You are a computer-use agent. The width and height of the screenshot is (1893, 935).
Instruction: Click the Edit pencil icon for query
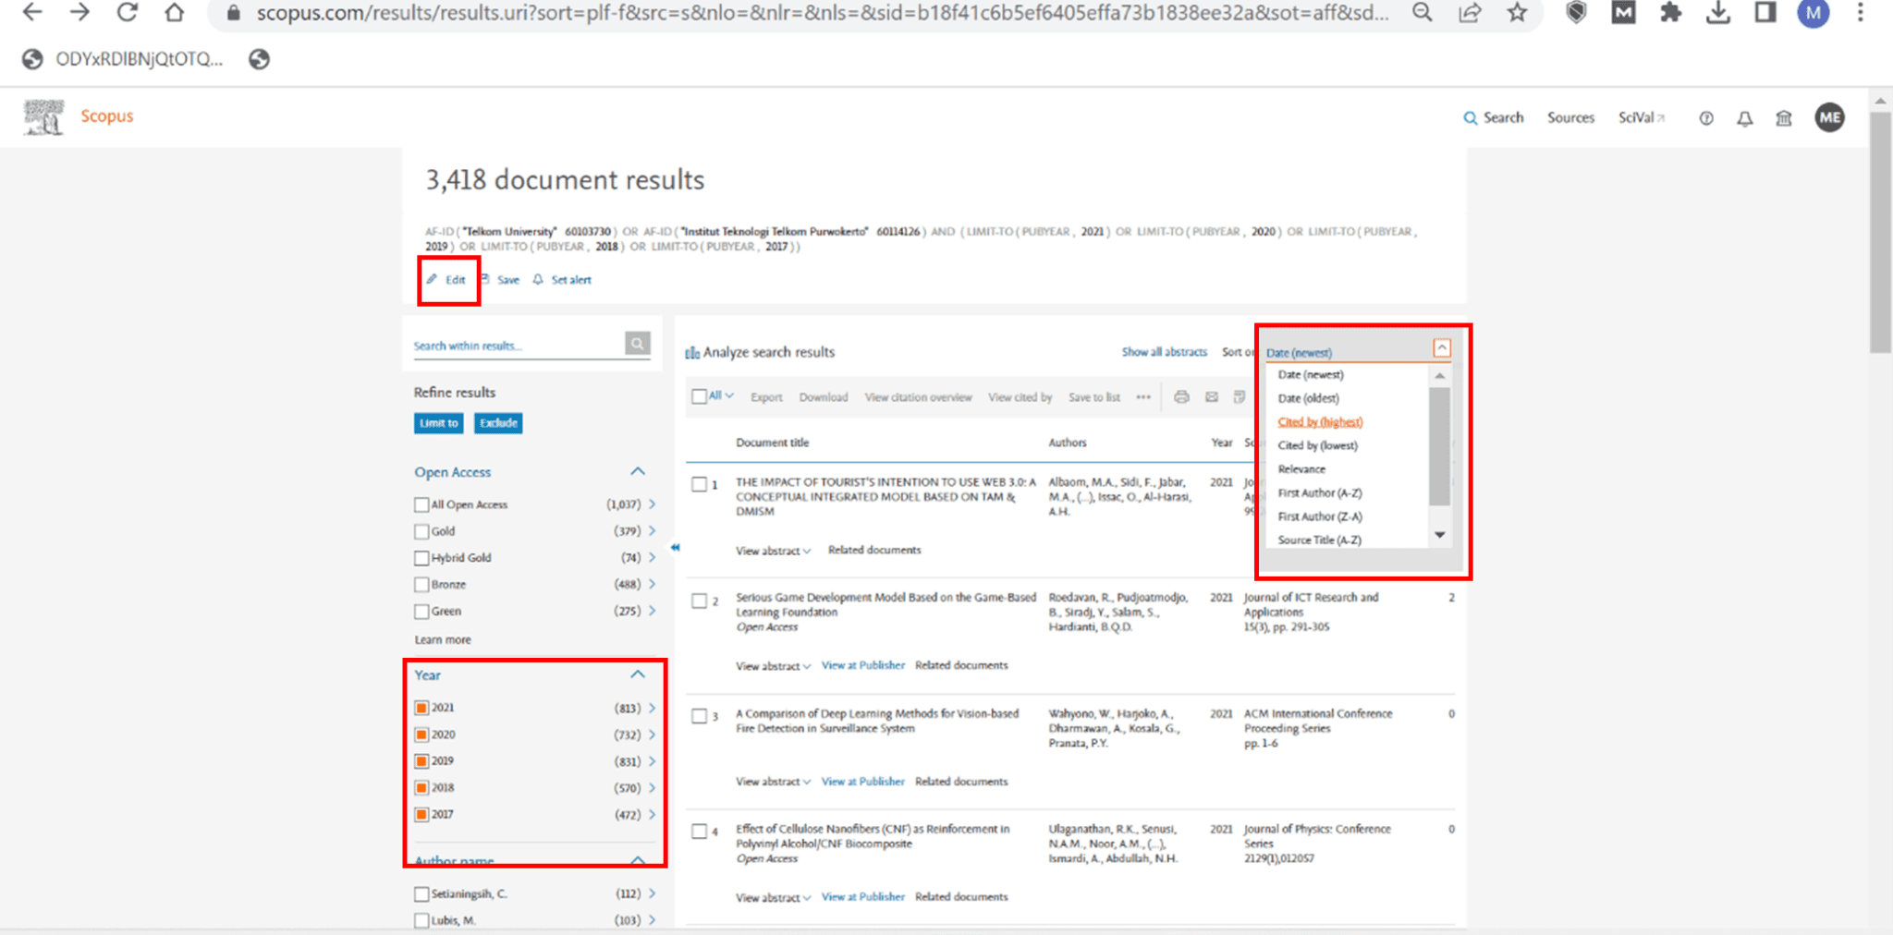click(x=432, y=279)
